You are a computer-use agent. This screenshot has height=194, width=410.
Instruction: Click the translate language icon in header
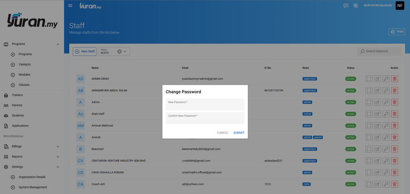356,6
